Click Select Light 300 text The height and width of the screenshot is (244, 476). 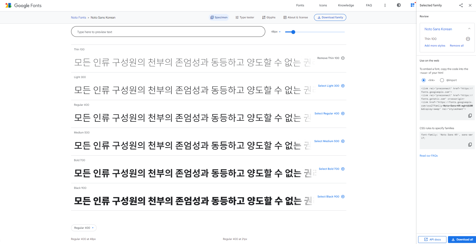[x=328, y=86]
